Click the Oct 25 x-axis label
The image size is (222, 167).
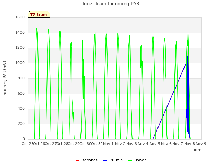27,144
